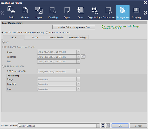This screenshot has height=129, width=148.
Task: Open the RGB Source Profile dropdown
Action: pyautogui.click(x=58, y=71)
